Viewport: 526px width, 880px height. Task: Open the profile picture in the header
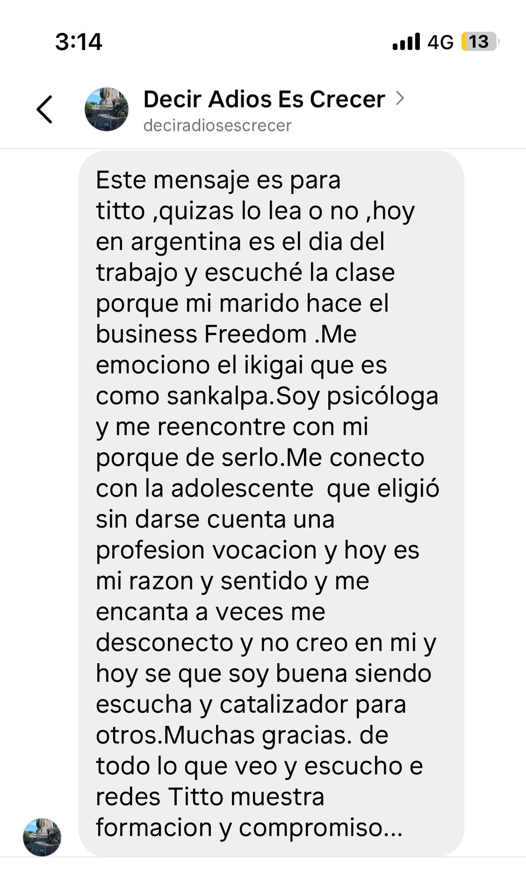click(107, 109)
